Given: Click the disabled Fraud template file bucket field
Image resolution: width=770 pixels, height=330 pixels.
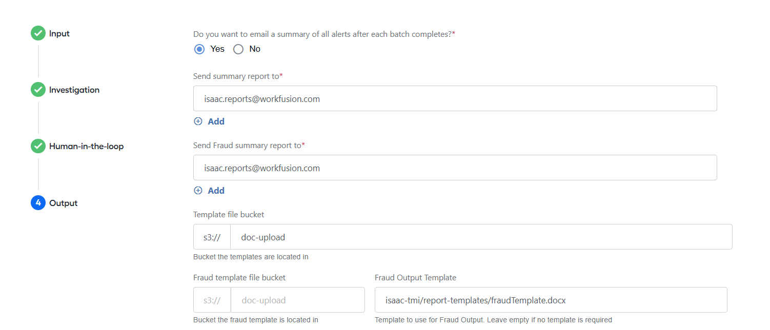Looking at the screenshot, I should tap(297, 300).
